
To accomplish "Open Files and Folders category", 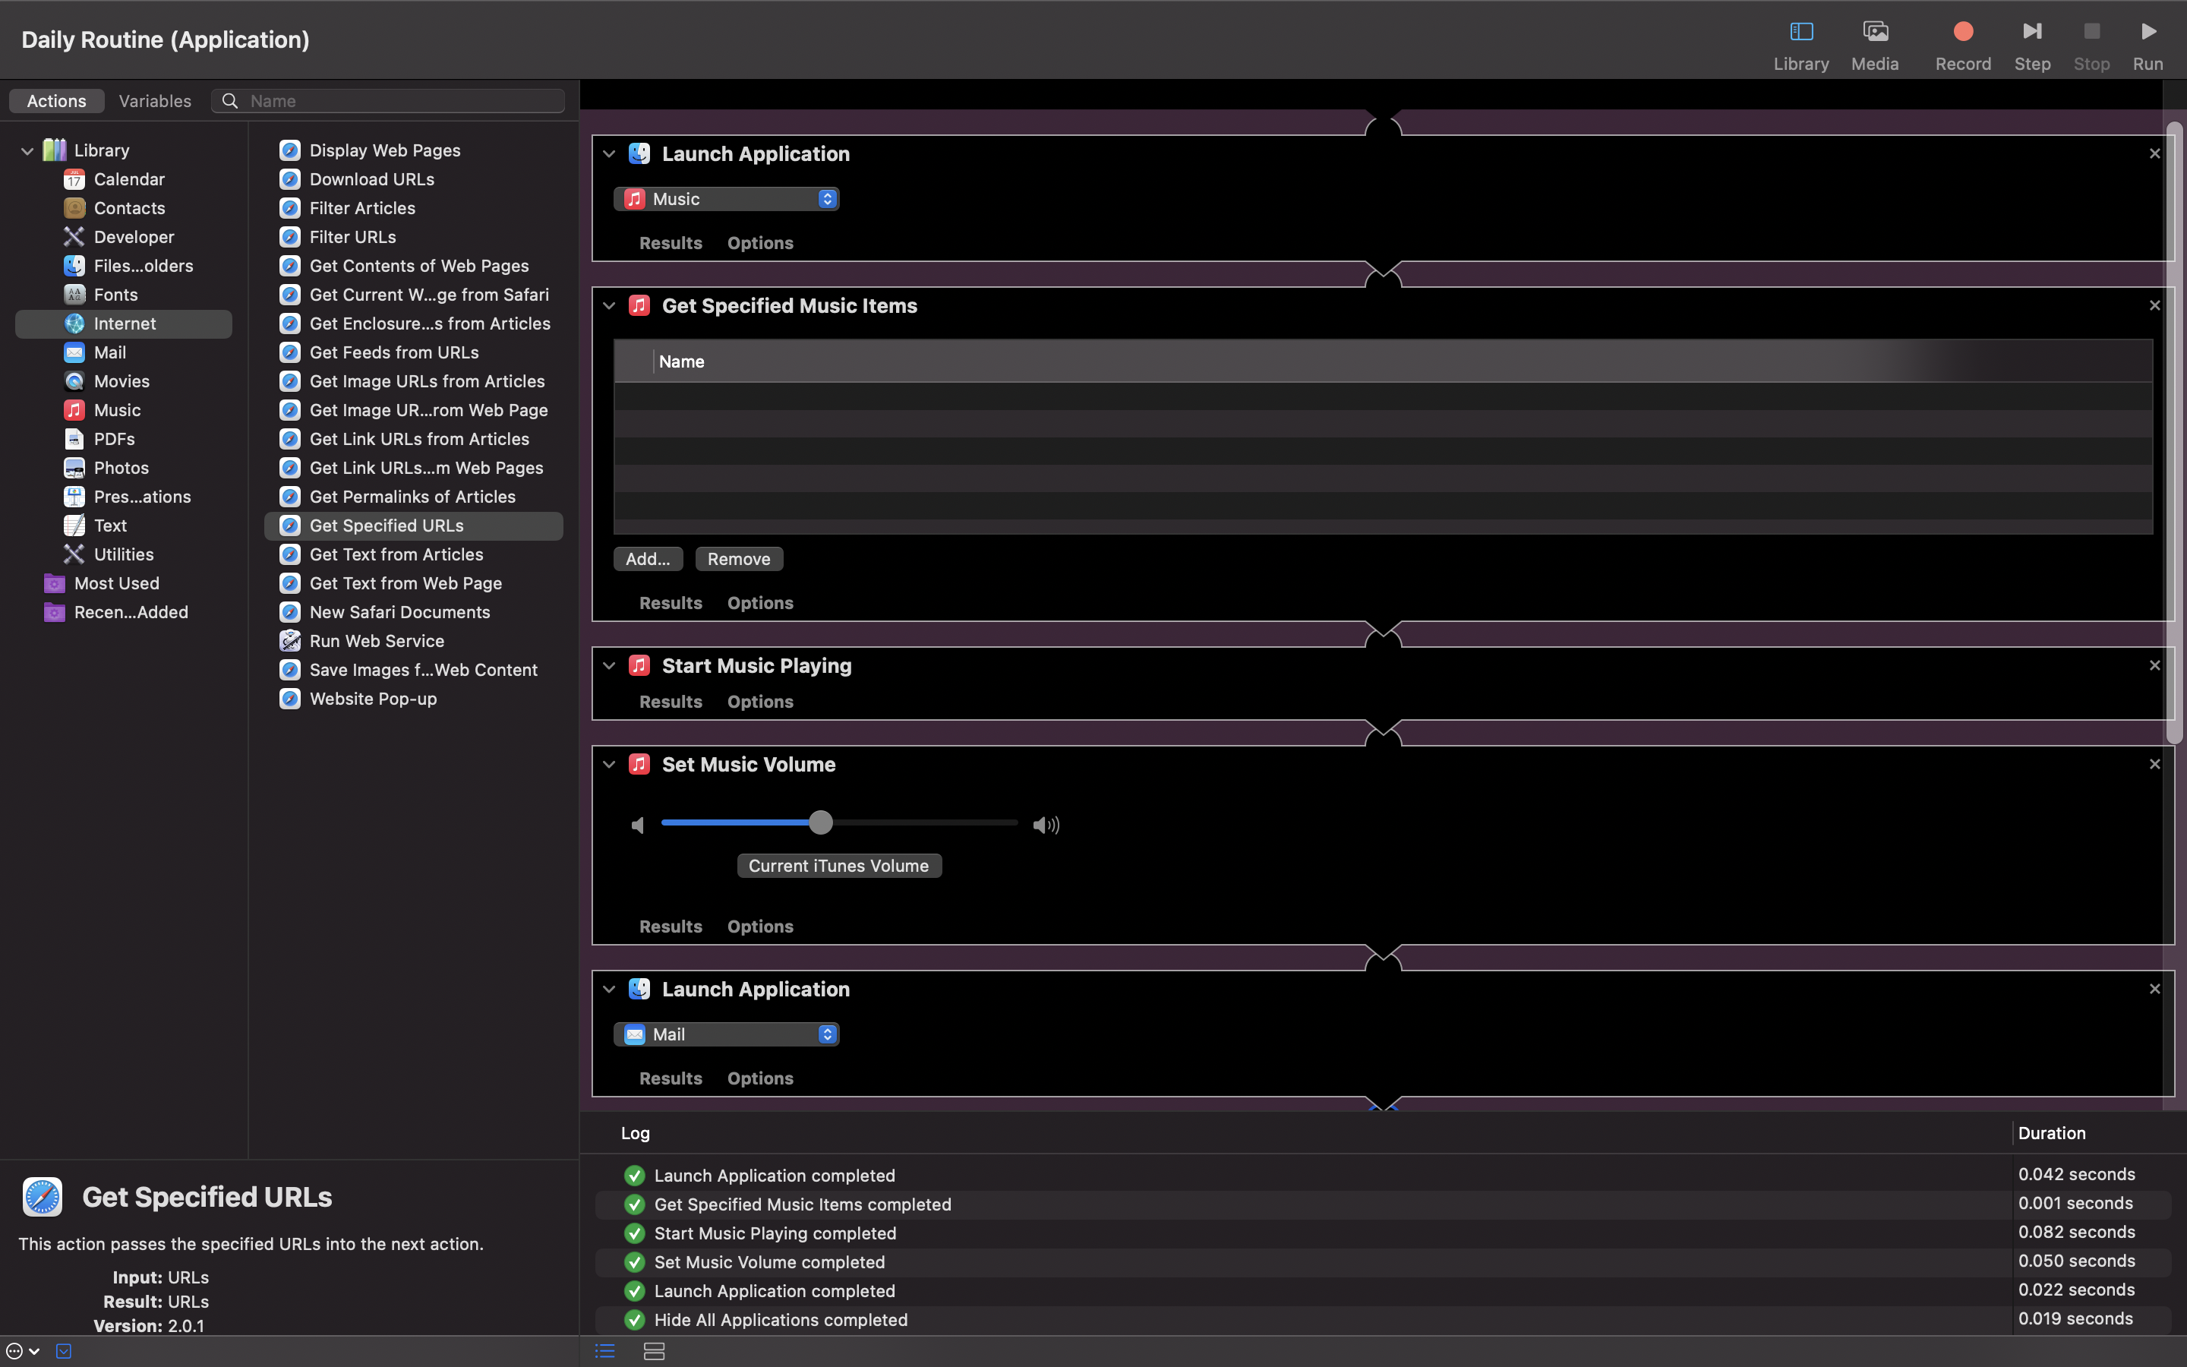I will coord(124,266).
